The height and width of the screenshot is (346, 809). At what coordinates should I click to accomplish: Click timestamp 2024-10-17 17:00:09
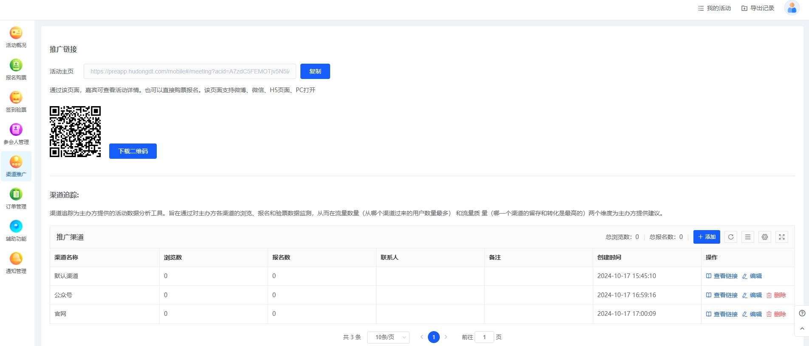627,314
